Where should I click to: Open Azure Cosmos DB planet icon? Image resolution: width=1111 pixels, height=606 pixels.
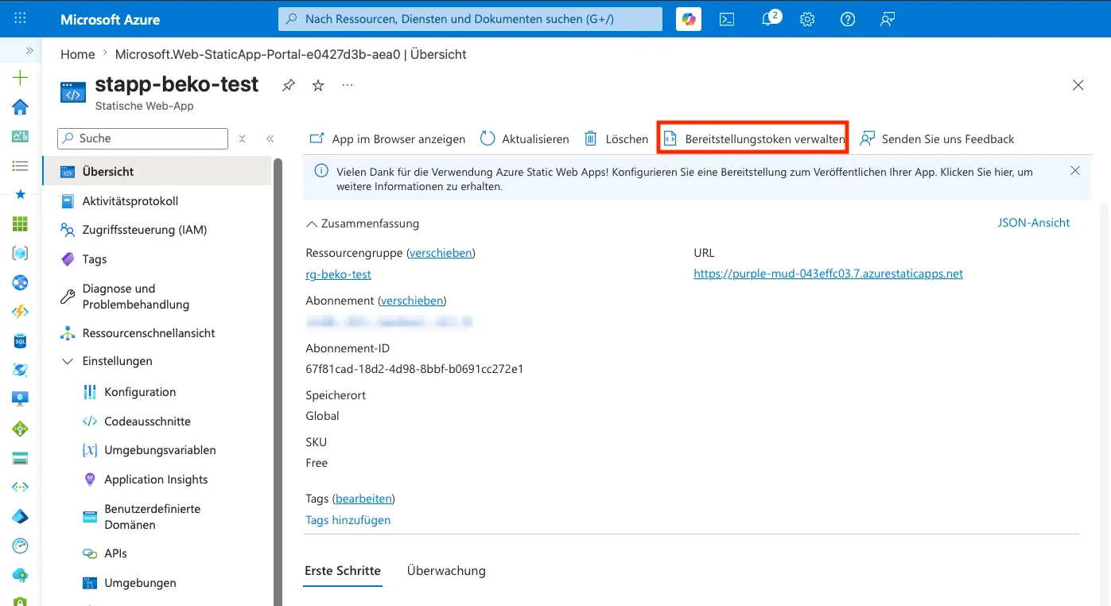[x=21, y=371]
